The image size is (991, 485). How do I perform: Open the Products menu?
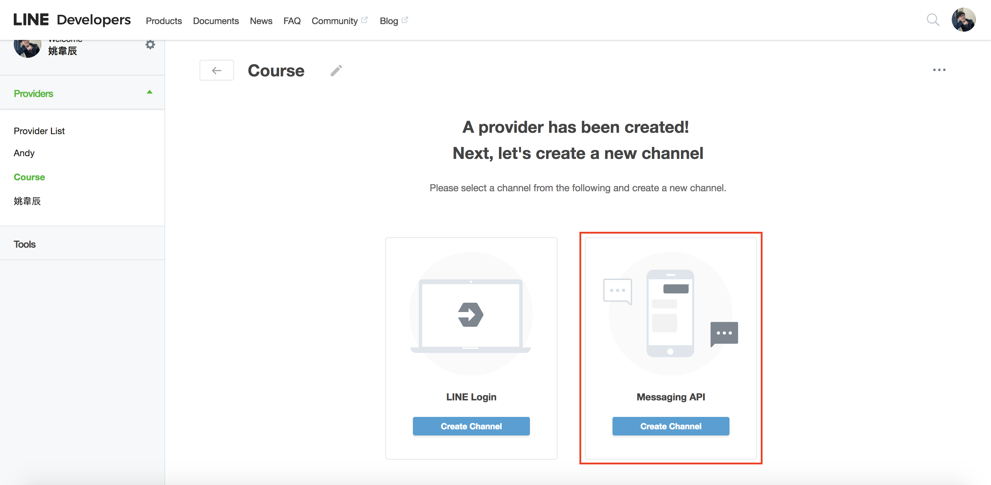pyautogui.click(x=163, y=21)
